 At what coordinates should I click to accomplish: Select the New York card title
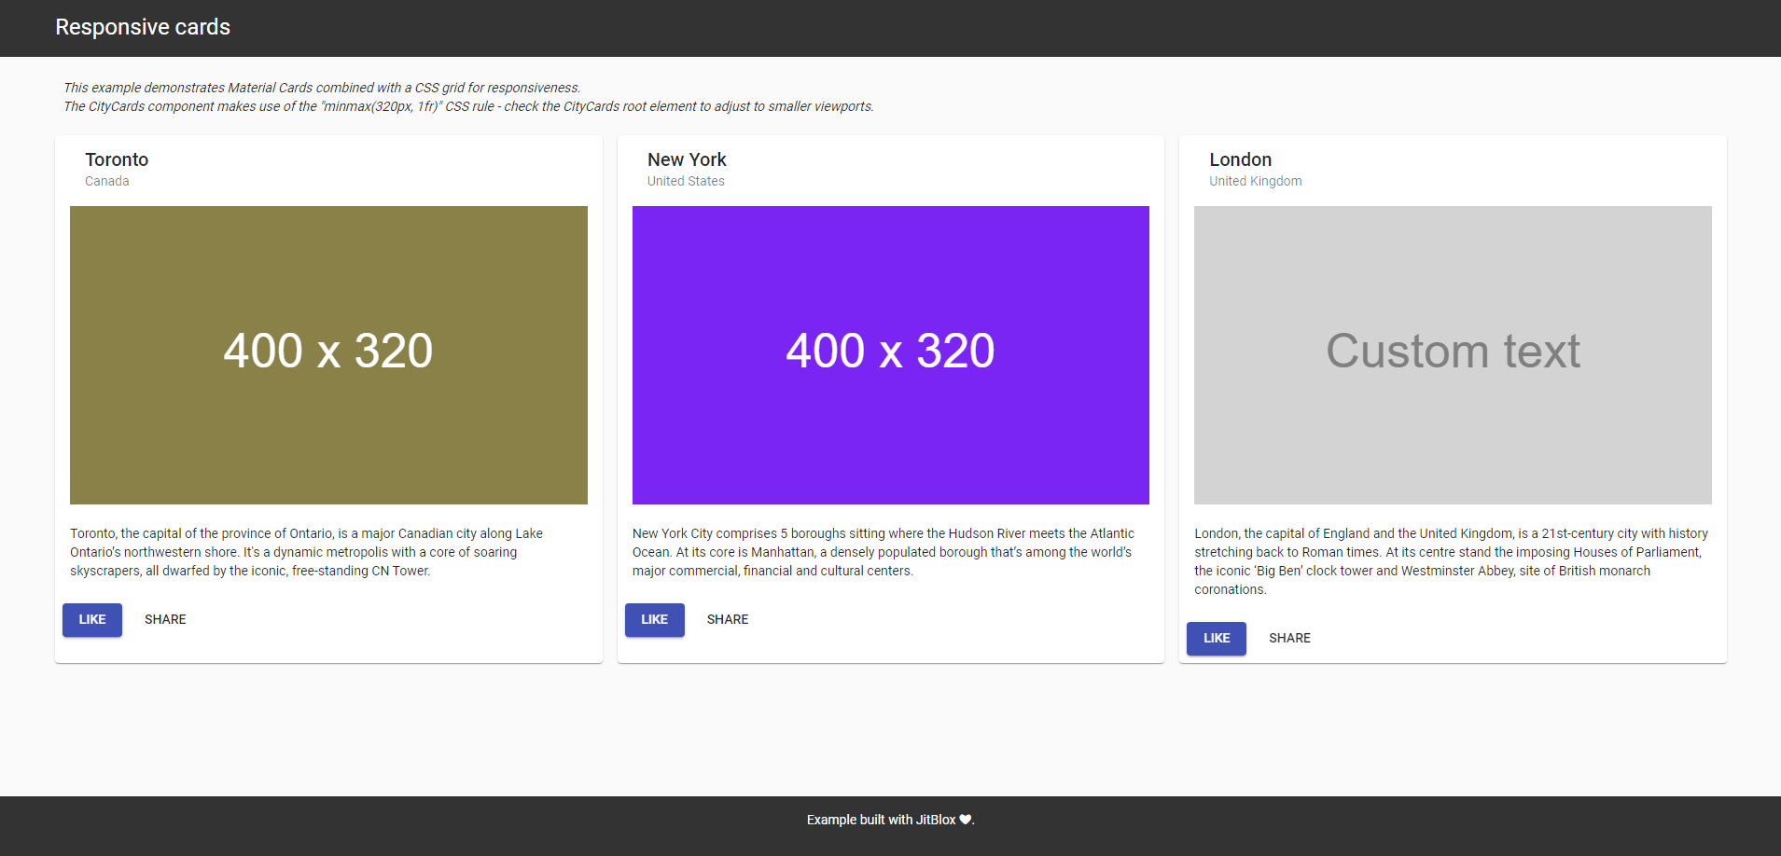(687, 159)
